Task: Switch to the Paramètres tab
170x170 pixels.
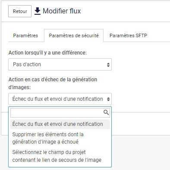Action: tap(25, 35)
